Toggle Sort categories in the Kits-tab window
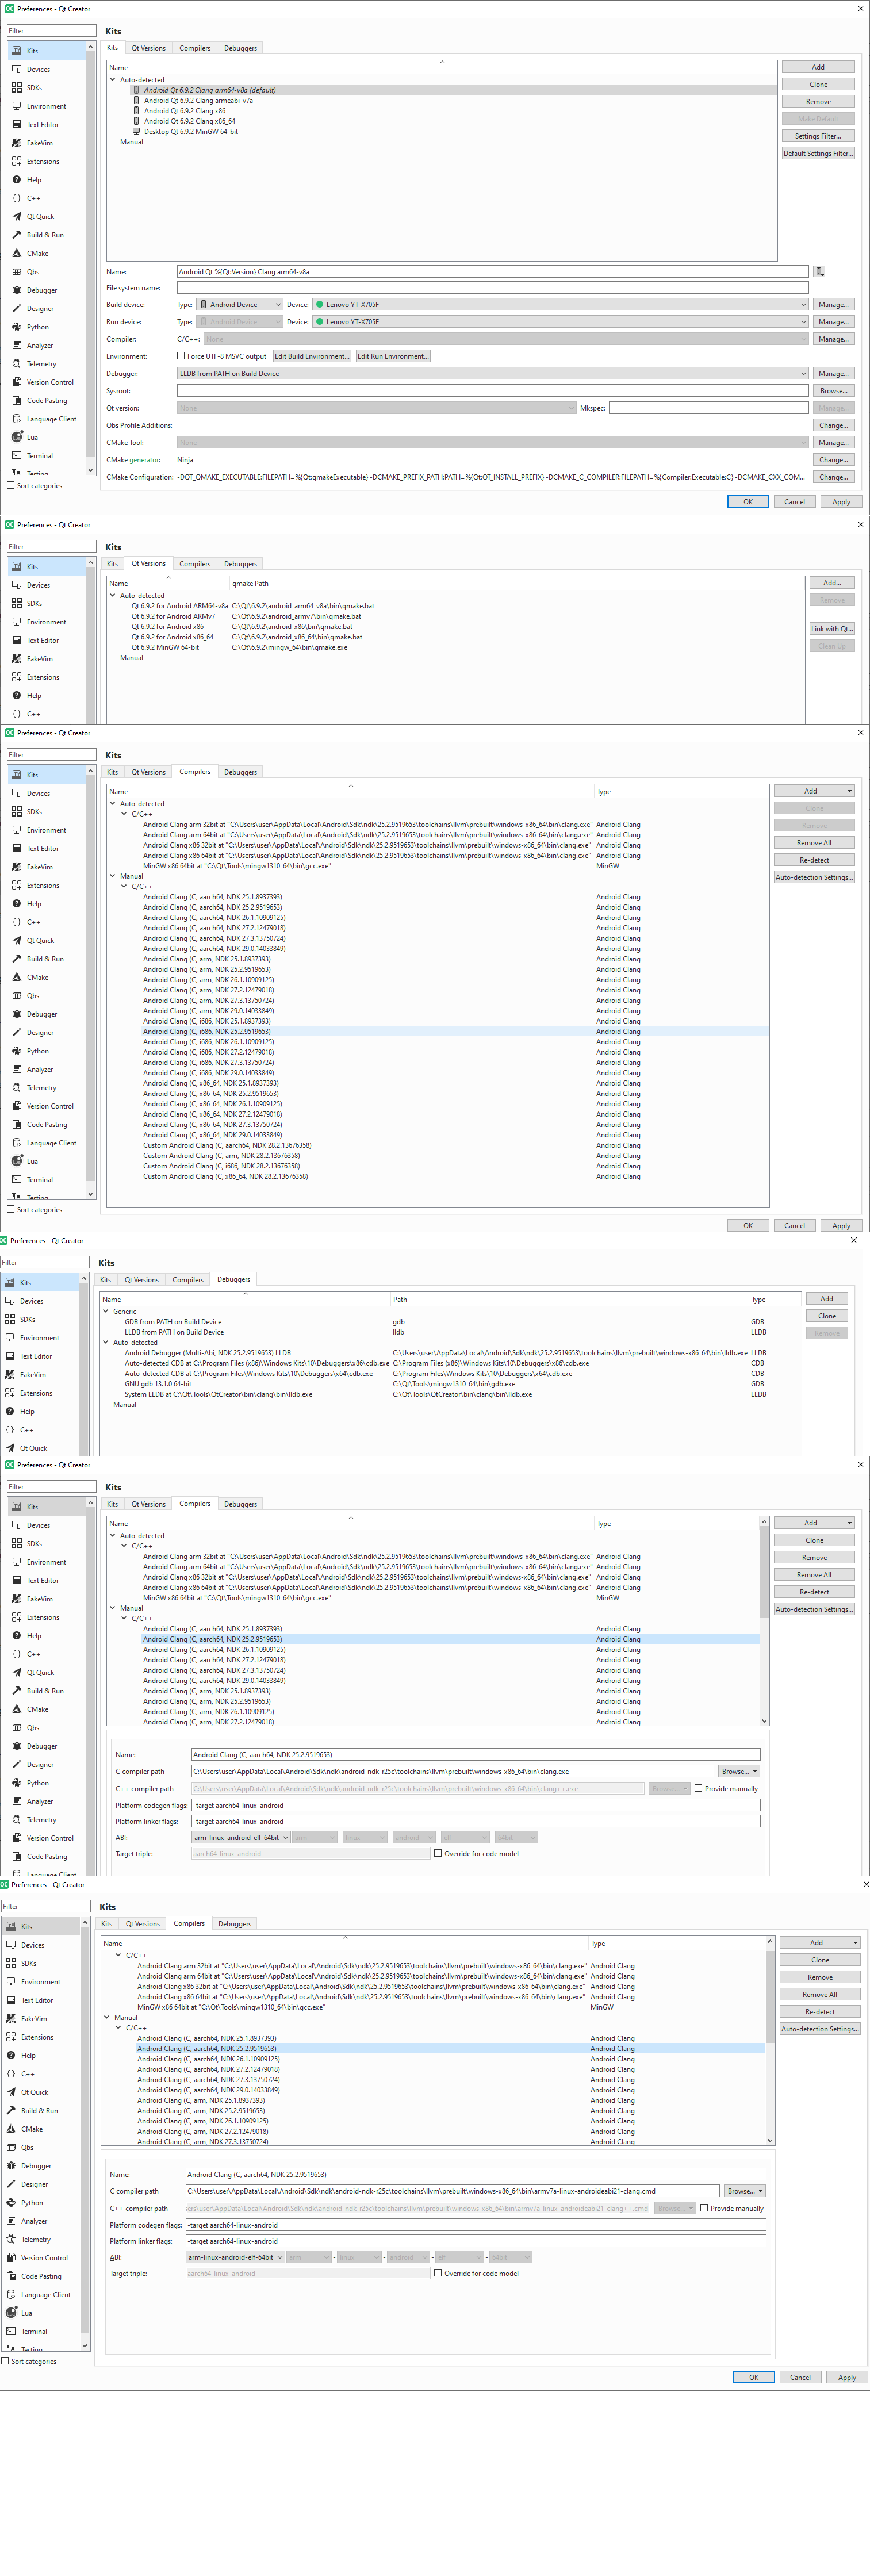870x2576 pixels. tap(11, 486)
